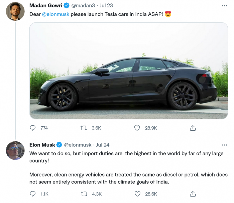
Task: Share Elon Musk's reply tweet
Action: pos(193,194)
